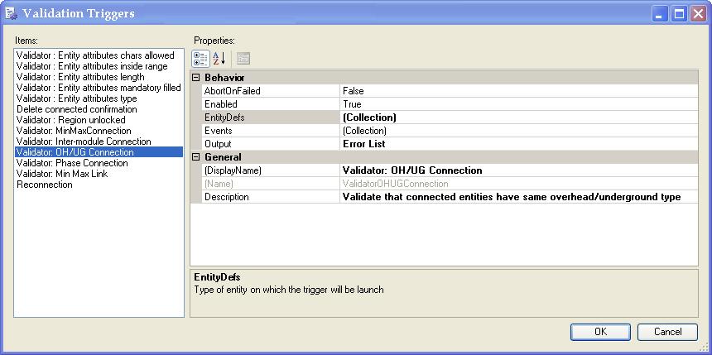Click the Validation Triggers title bar icon
Image resolution: width=712 pixels, height=355 pixels.
pos(12,13)
